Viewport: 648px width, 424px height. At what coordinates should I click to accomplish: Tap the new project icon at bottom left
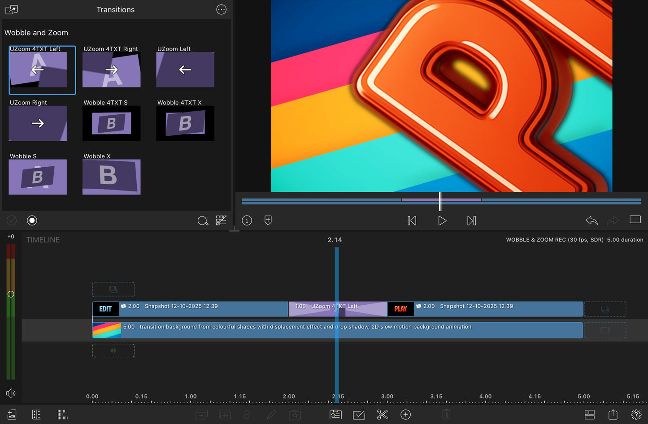[x=11, y=415]
